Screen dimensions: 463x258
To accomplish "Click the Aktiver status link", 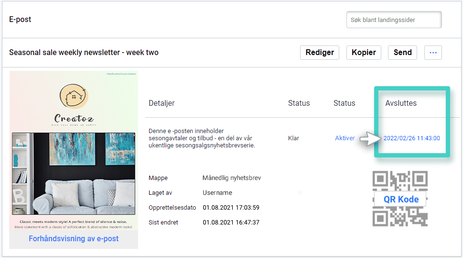I will click(345, 138).
